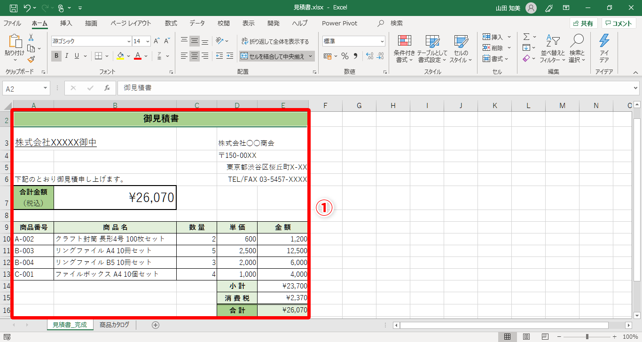Image resolution: width=642 pixels, height=342 pixels.
Task: Align text to the top of the cell
Action: click(184, 41)
